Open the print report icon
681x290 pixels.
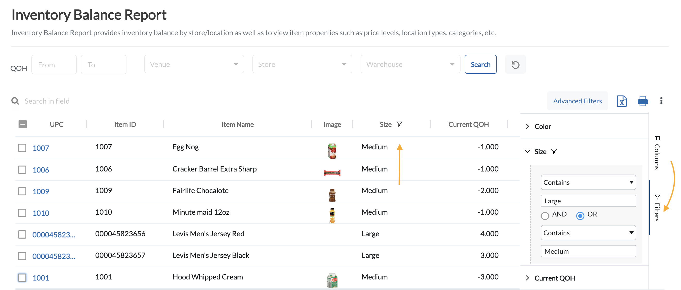642,101
